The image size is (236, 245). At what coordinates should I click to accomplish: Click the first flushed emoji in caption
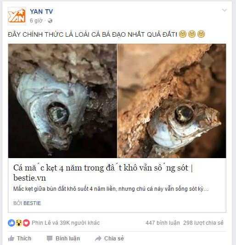(x=183, y=34)
